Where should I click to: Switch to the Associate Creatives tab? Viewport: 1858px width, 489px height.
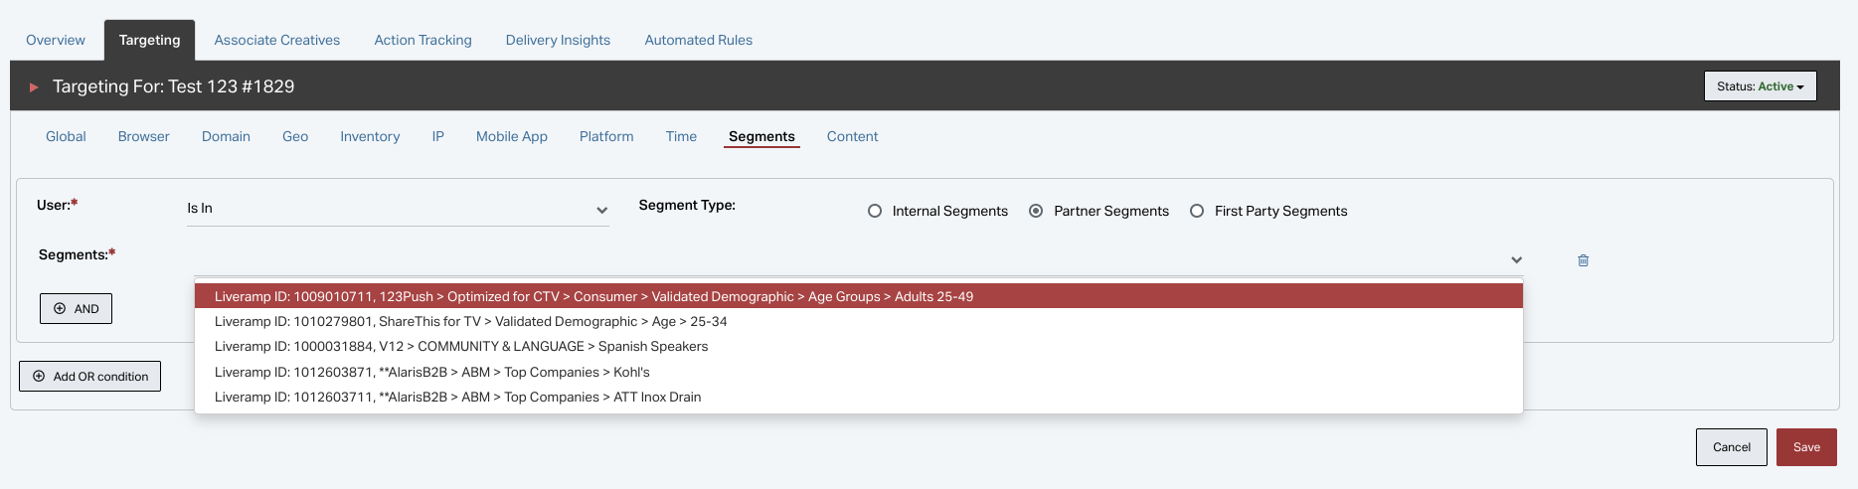point(277,40)
